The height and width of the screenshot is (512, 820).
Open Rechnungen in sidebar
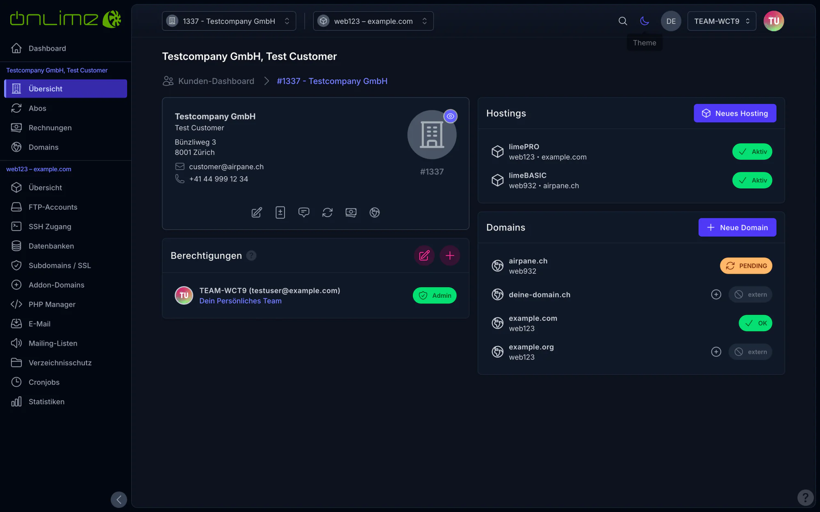pos(66,128)
